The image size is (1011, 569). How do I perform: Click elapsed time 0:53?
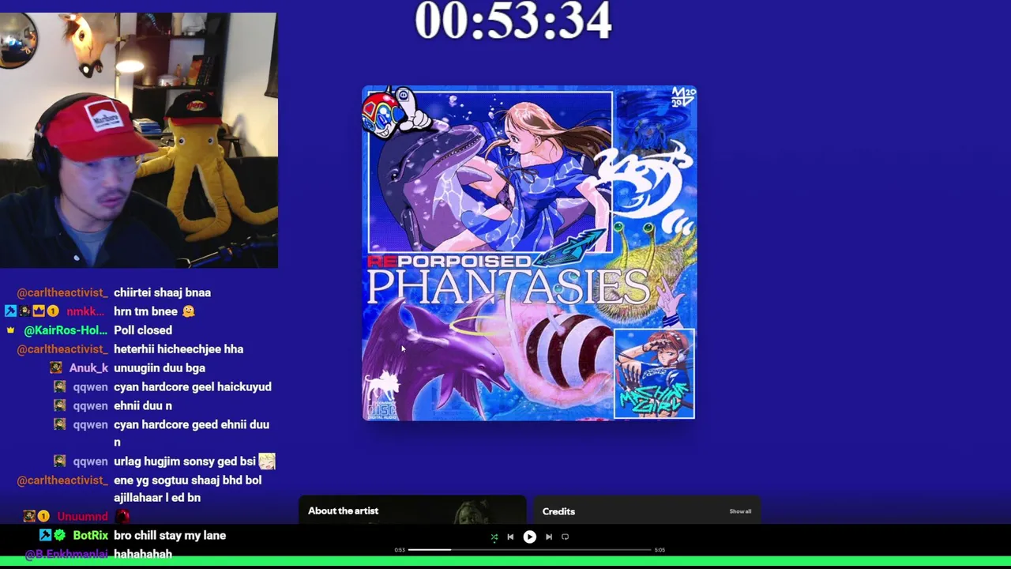point(400,550)
